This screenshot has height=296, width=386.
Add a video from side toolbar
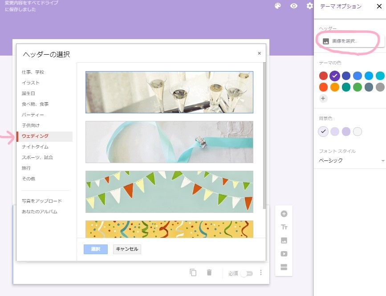[284, 254]
